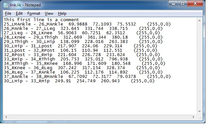Close the link.lik Notepad window
Screen dimensions: 220x129
[x=195, y=4]
